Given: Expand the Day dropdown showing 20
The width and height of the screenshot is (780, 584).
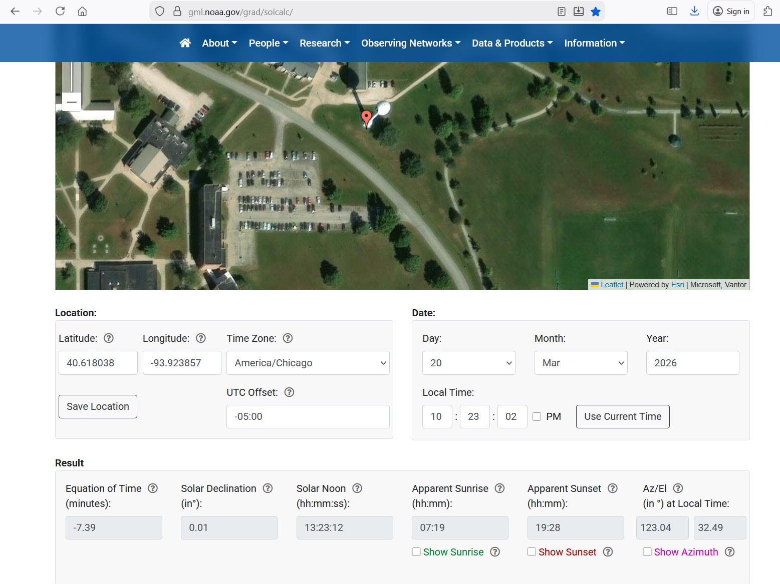Looking at the screenshot, I should (468, 363).
